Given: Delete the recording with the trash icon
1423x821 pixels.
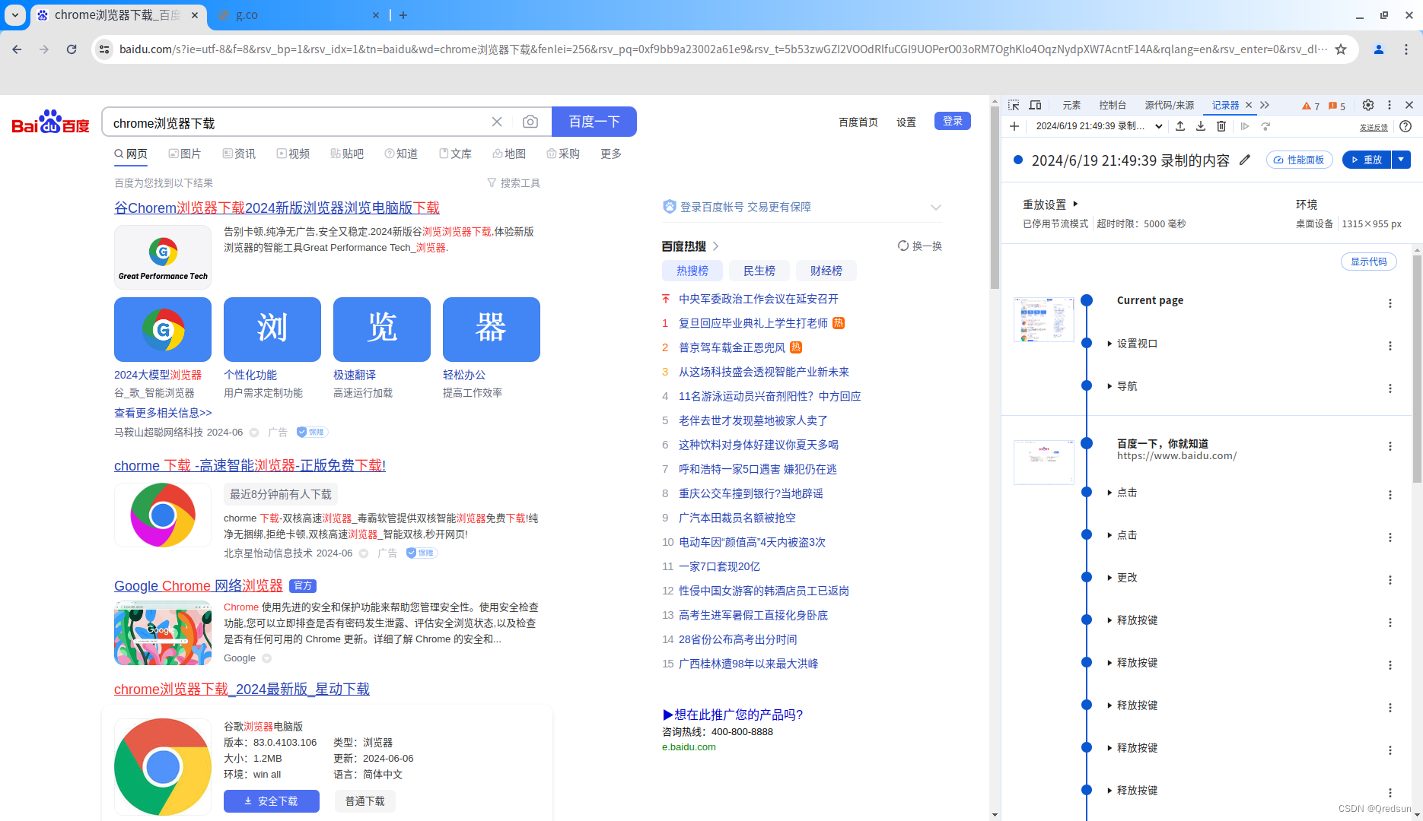Looking at the screenshot, I should [1221, 126].
